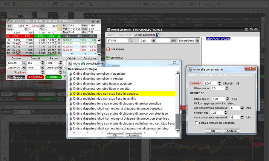269x161 pixels.
Task: Click info icon for apertura long con chiusura dinamico semplice
Action: [70, 104]
